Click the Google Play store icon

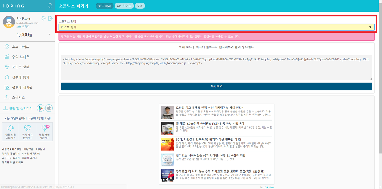click(x=40, y=108)
